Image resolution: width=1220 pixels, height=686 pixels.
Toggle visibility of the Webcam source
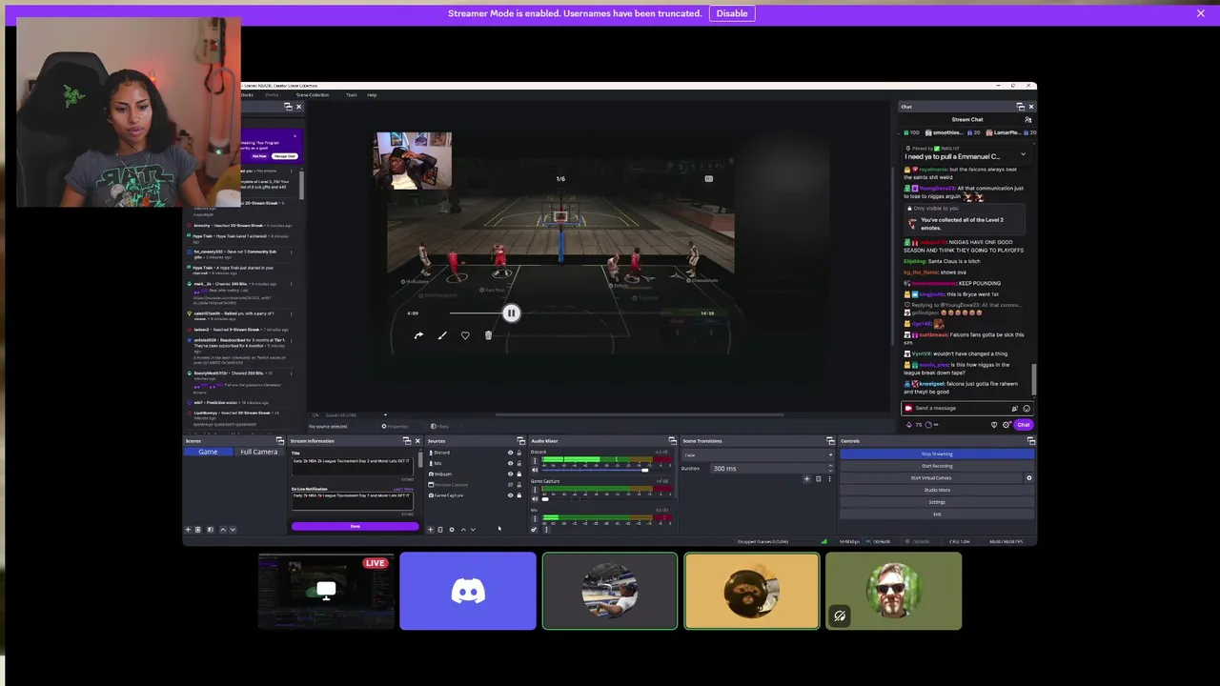coord(511,474)
